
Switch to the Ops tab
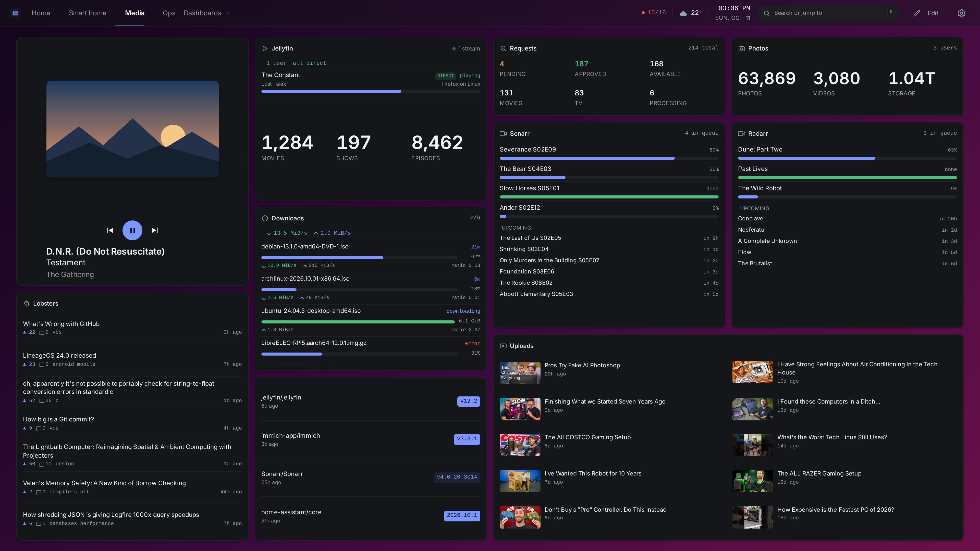click(169, 13)
